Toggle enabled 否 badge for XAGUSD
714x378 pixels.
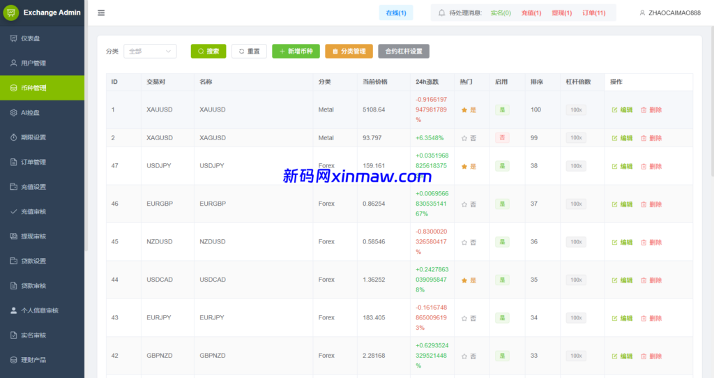point(502,137)
